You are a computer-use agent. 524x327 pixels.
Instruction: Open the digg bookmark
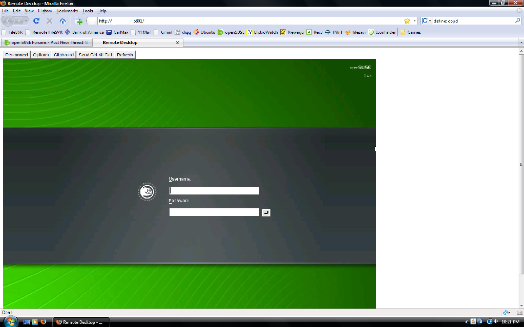pos(182,32)
